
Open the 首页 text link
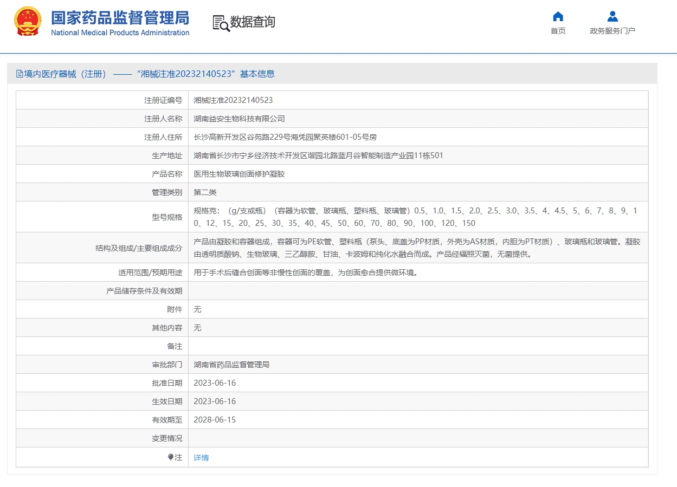pos(558,31)
